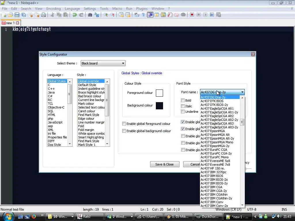Click the Copy toolbar icon
Image resolution: width=295 pixels, height=221 pixels.
coord(59,15)
